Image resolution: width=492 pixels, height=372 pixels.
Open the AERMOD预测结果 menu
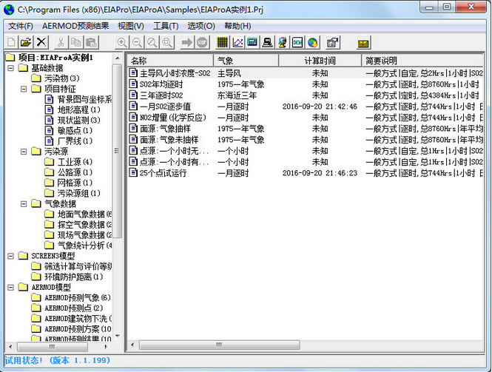click(75, 26)
